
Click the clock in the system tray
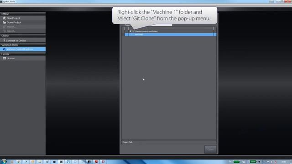coord(284,162)
